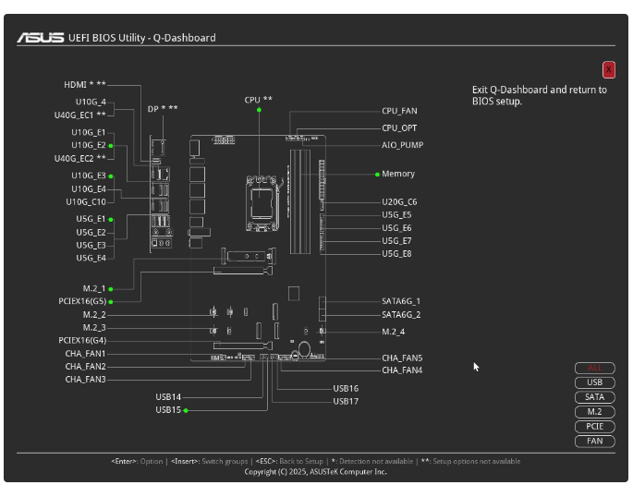
Task: Click the Memory label
Action: pos(398,174)
